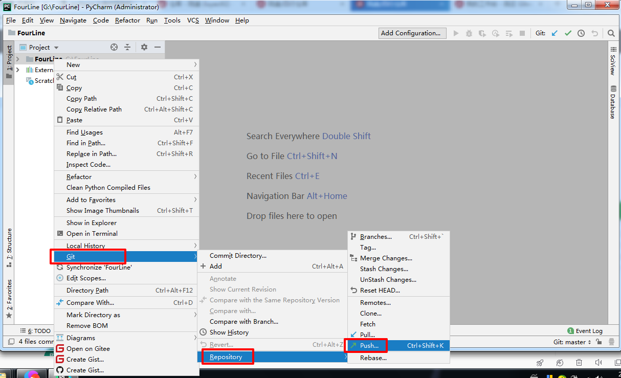This screenshot has width=621, height=378.
Task: Click the Git Revert arrow icon in toolbar
Action: [594, 33]
